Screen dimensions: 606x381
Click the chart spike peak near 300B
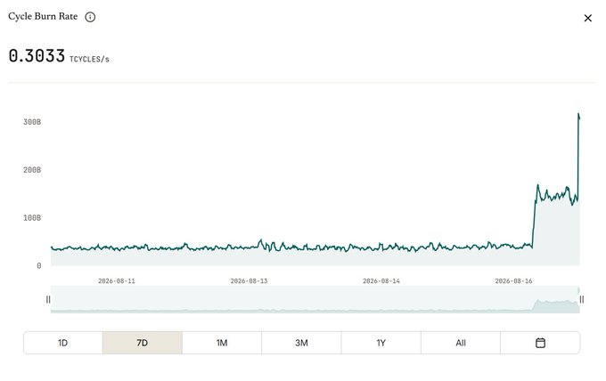(578, 114)
